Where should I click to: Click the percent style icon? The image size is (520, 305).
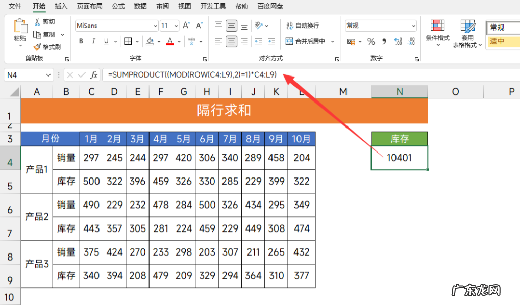371,42
